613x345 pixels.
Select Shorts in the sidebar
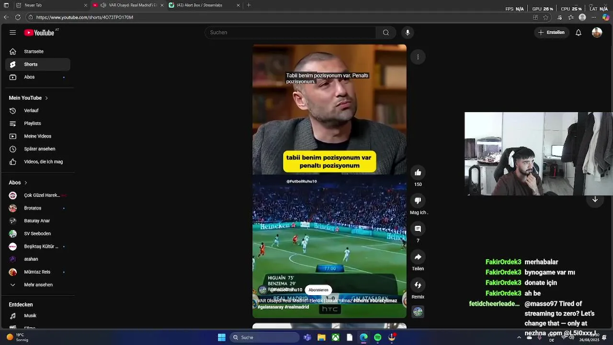click(x=38, y=64)
